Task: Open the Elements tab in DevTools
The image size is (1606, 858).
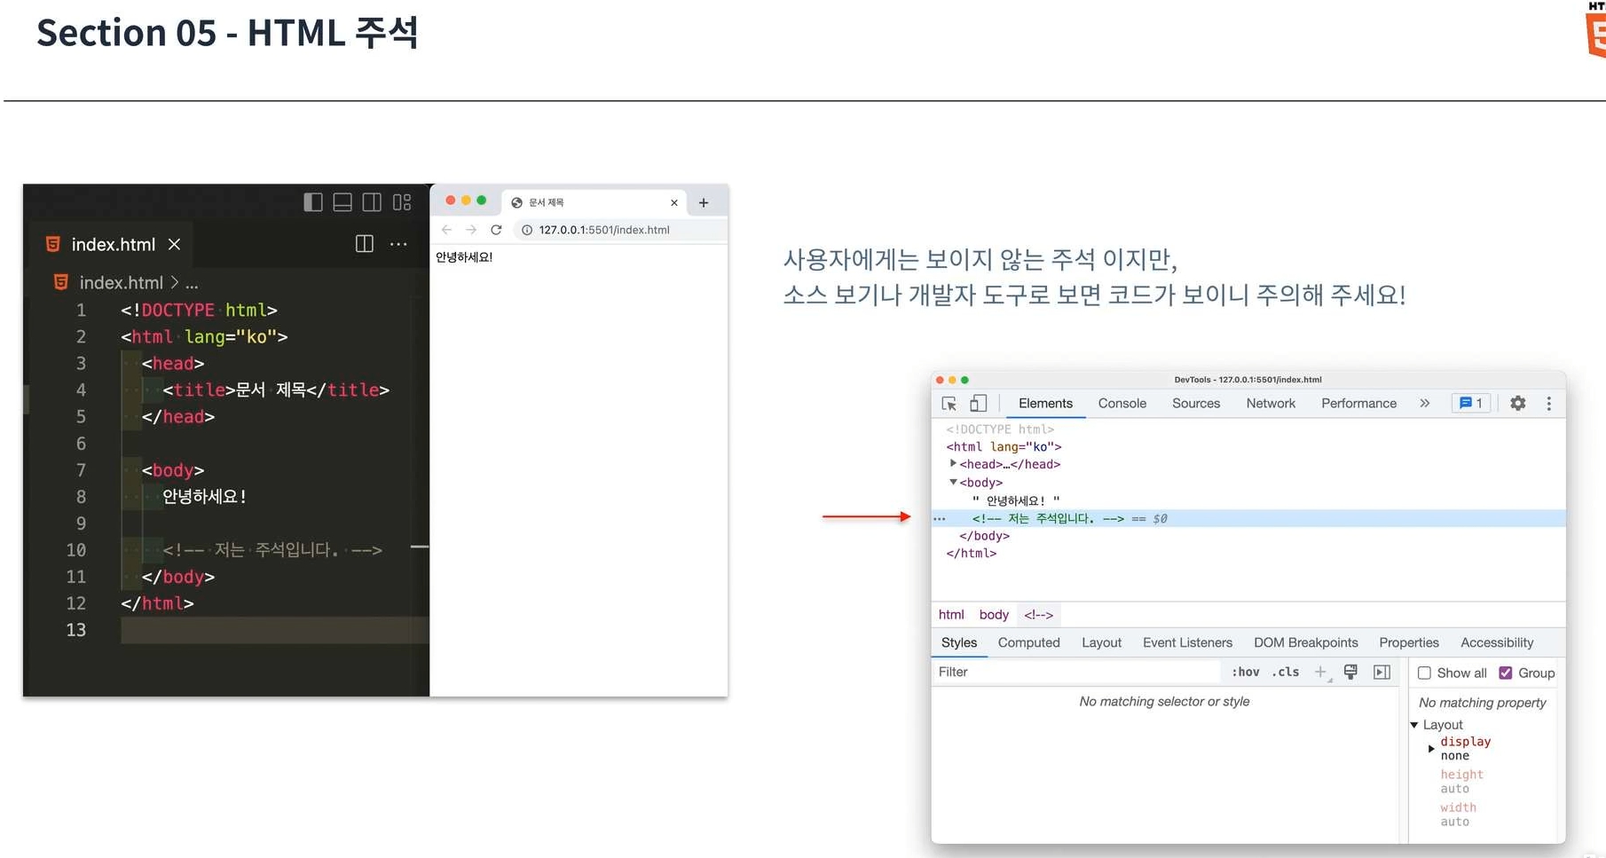Action: [1045, 404]
